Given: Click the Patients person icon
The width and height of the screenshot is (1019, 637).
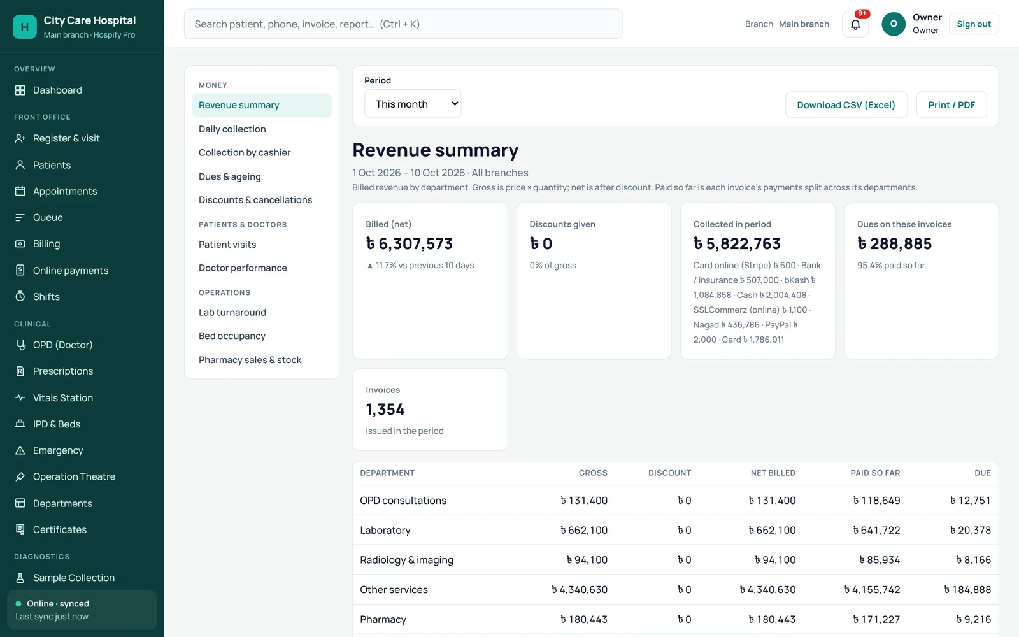Looking at the screenshot, I should [x=20, y=165].
